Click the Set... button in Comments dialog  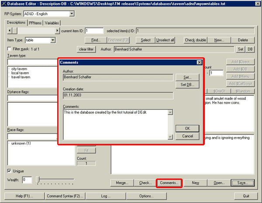pos(187,77)
